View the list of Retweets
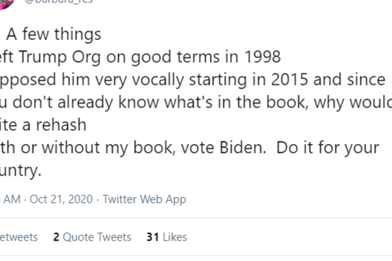This screenshot has height=261, width=392. (x=18, y=237)
